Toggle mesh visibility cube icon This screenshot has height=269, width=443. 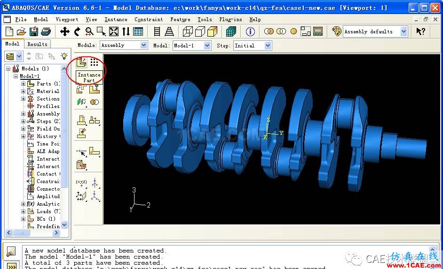[x=231, y=31]
